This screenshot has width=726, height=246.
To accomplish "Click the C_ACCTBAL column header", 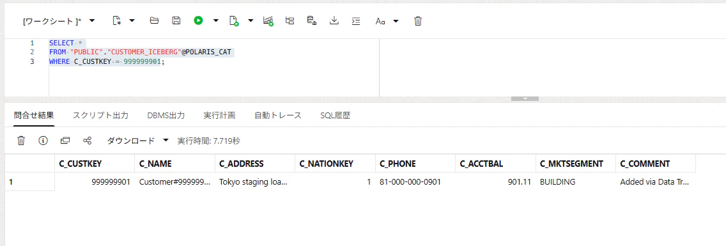I will click(495, 164).
